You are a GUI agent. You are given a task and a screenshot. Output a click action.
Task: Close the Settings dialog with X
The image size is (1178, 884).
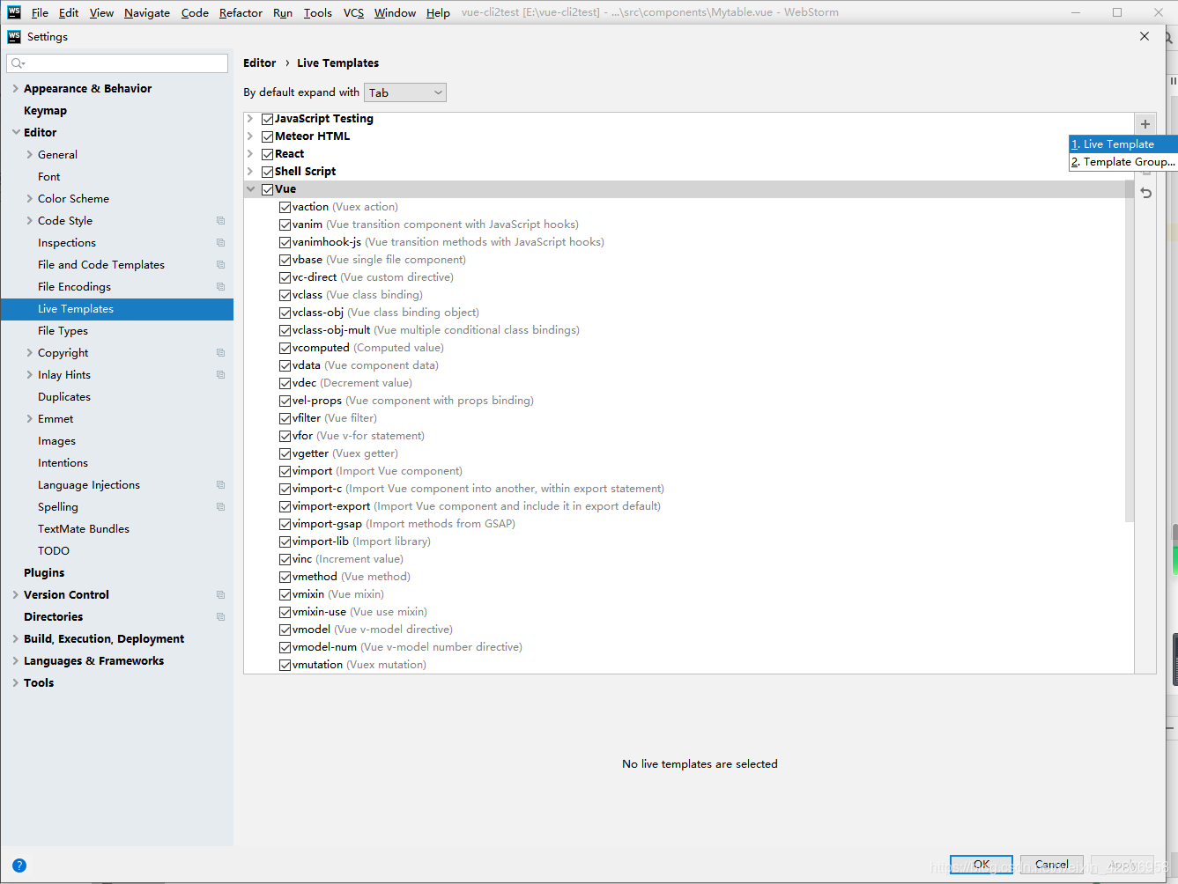(1145, 36)
